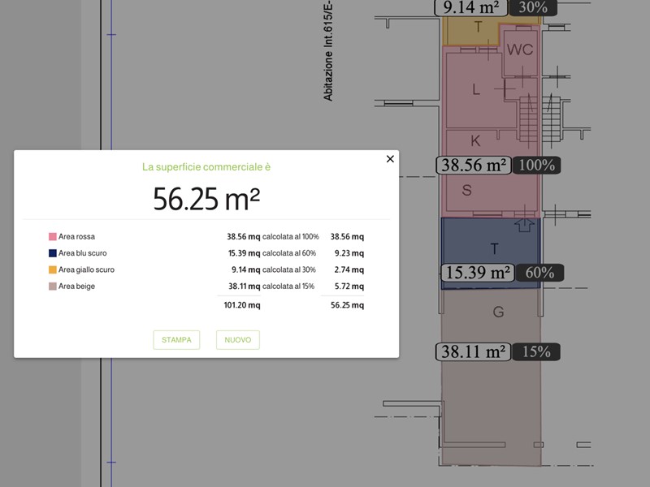Click the 15% coefficient badge on plan
Screen dimensions: 650x487
(x=536, y=352)
